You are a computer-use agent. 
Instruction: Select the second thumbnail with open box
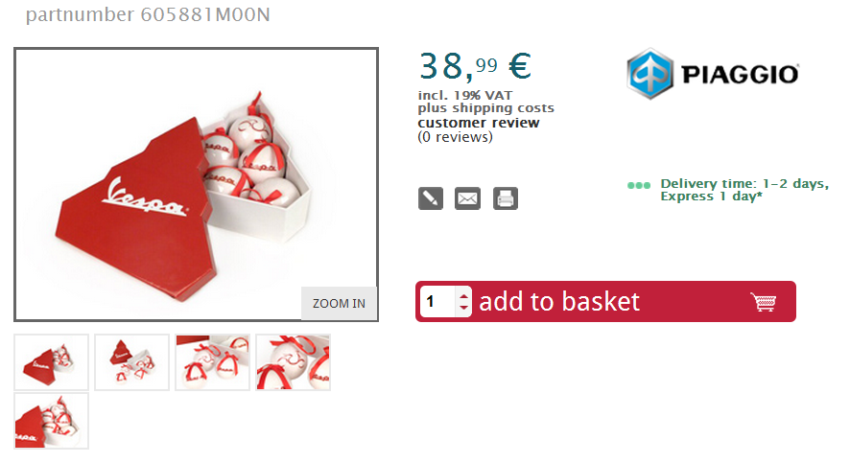click(131, 362)
